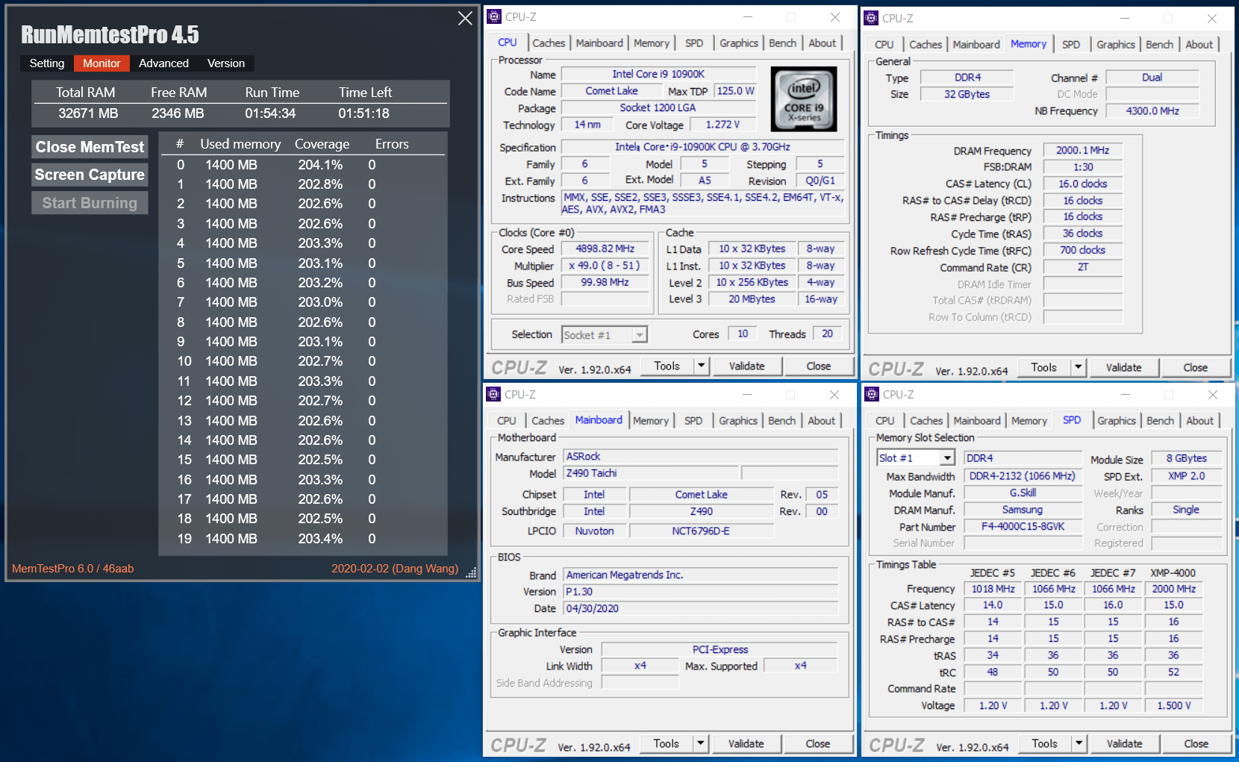Click the CPU-Z app icon in SPD window title bar

tap(871, 394)
